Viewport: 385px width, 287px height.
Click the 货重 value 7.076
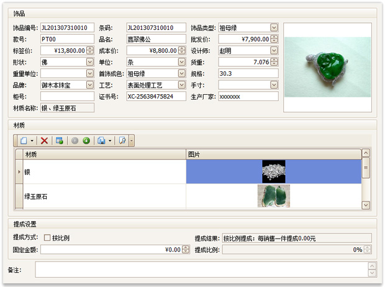[x=261, y=62]
